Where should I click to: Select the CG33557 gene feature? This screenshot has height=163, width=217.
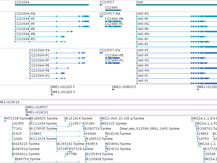click(x=101, y=5)
